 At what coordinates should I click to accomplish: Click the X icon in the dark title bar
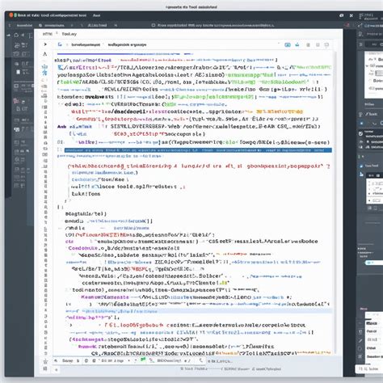coord(351,15)
